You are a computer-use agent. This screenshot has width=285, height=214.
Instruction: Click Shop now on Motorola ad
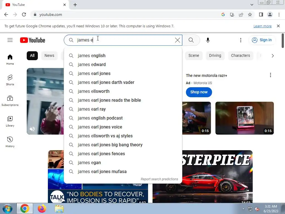pyautogui.click(x=199, y=92)
